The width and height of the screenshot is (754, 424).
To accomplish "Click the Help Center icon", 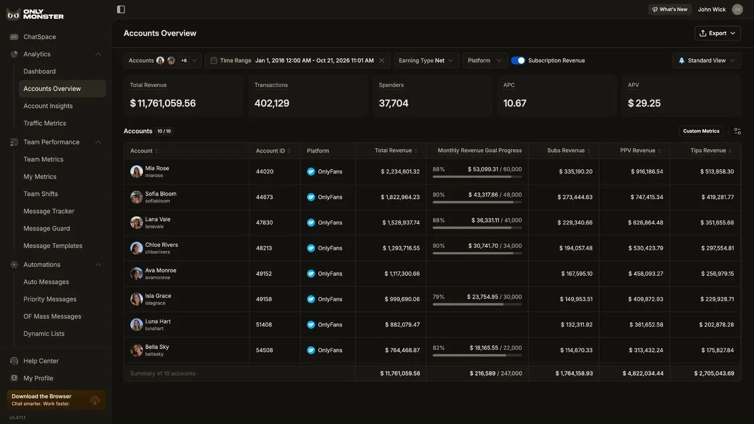I will pyautogui.click(x=14, y=361).
